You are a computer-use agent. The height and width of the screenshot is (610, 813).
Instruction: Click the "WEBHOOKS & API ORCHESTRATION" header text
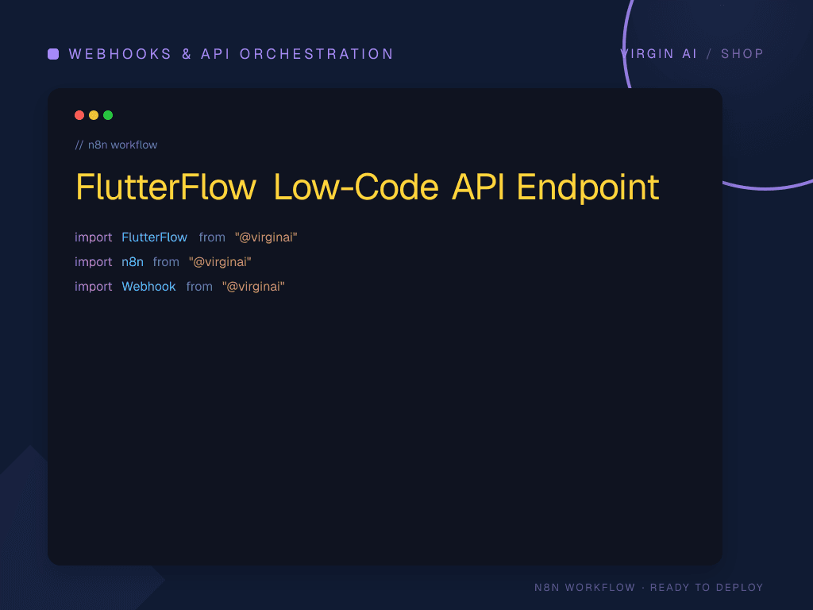[x=231, y=54]
